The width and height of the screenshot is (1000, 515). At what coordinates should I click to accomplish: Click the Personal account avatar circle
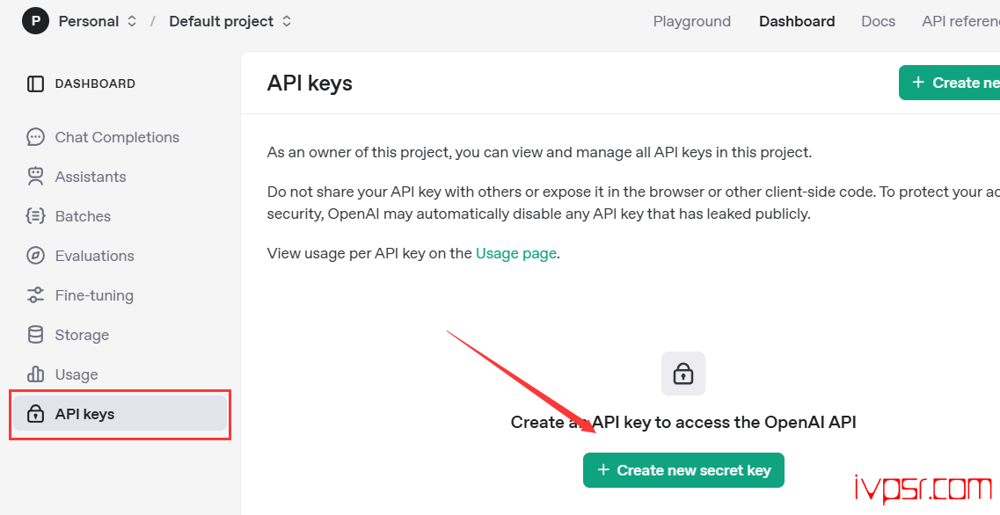pos(36,21)
